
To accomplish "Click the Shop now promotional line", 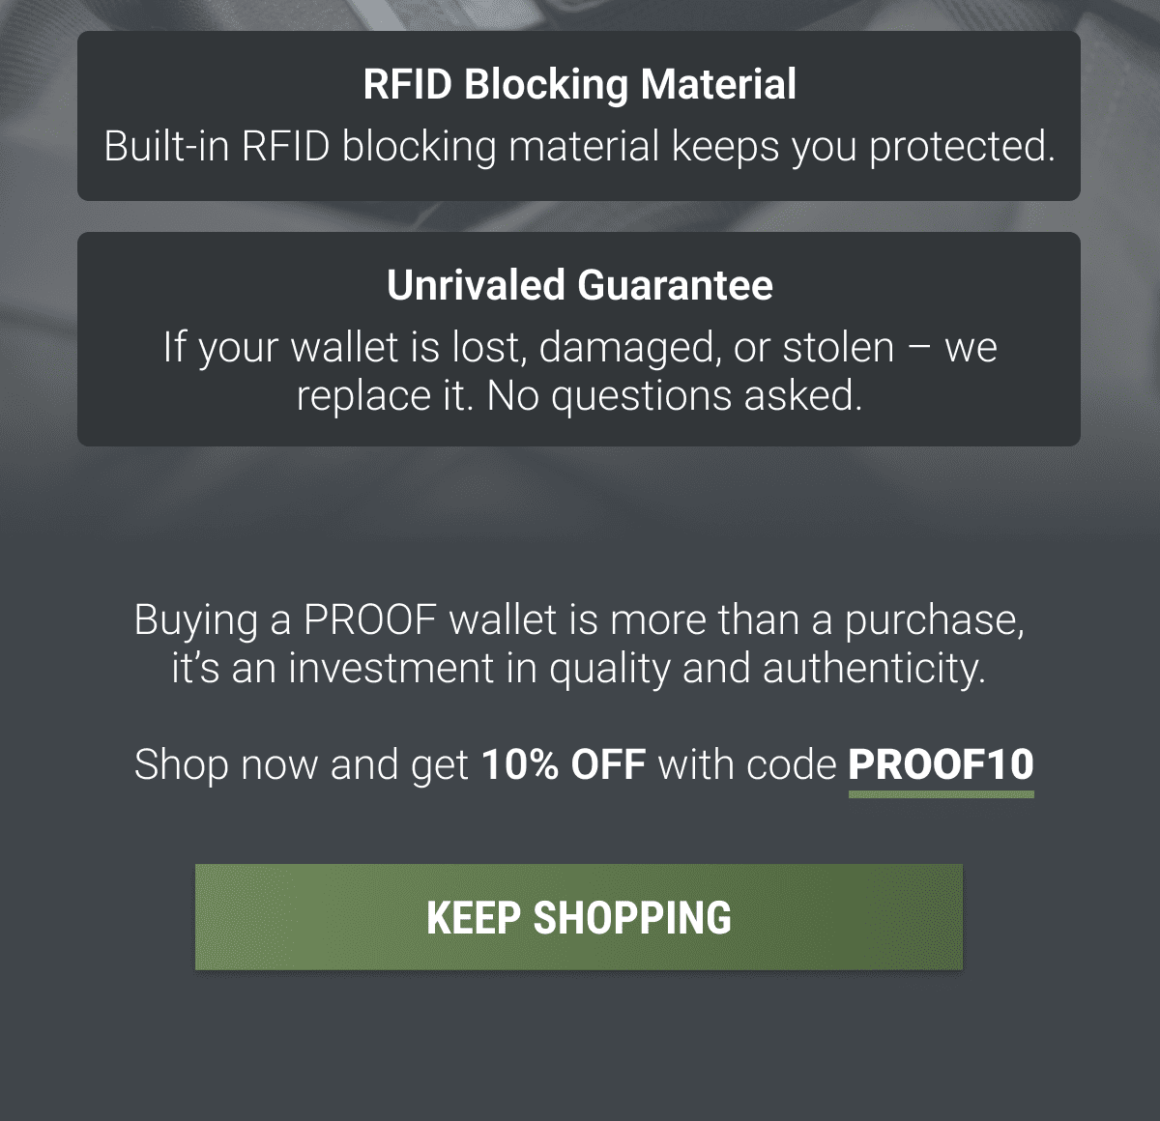I will click(580, 764).
